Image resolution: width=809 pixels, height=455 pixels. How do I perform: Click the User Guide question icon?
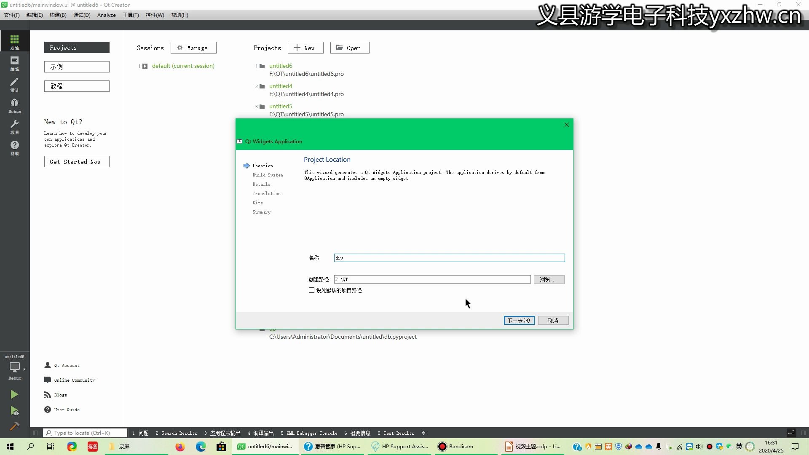point(48,409)
